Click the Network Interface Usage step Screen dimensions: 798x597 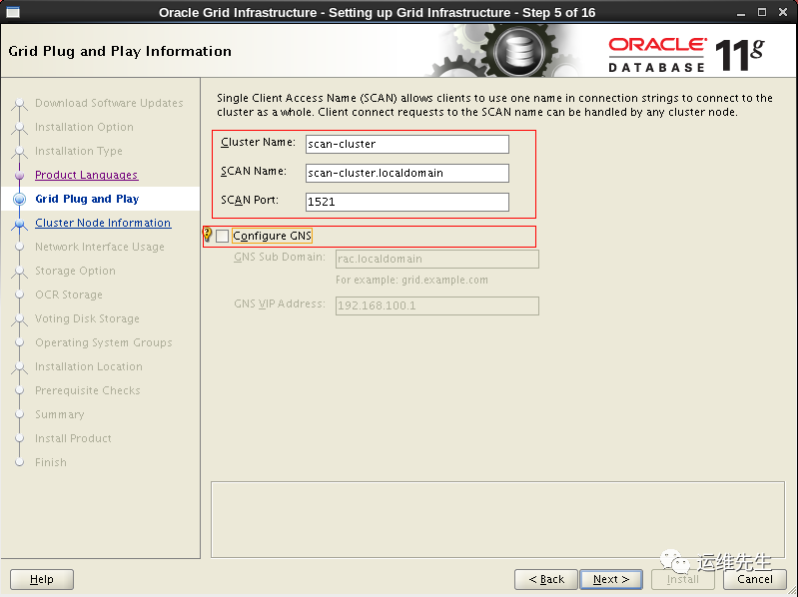click(x=99, y=247)
